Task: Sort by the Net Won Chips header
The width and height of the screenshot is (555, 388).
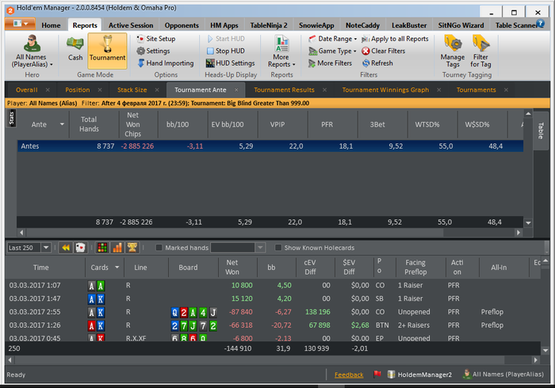Action: (132, 124)
